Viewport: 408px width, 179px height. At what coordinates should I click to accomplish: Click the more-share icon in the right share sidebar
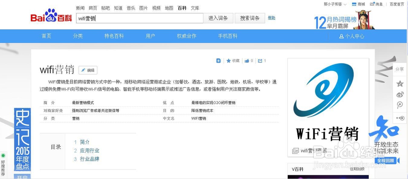pos(400,118)
